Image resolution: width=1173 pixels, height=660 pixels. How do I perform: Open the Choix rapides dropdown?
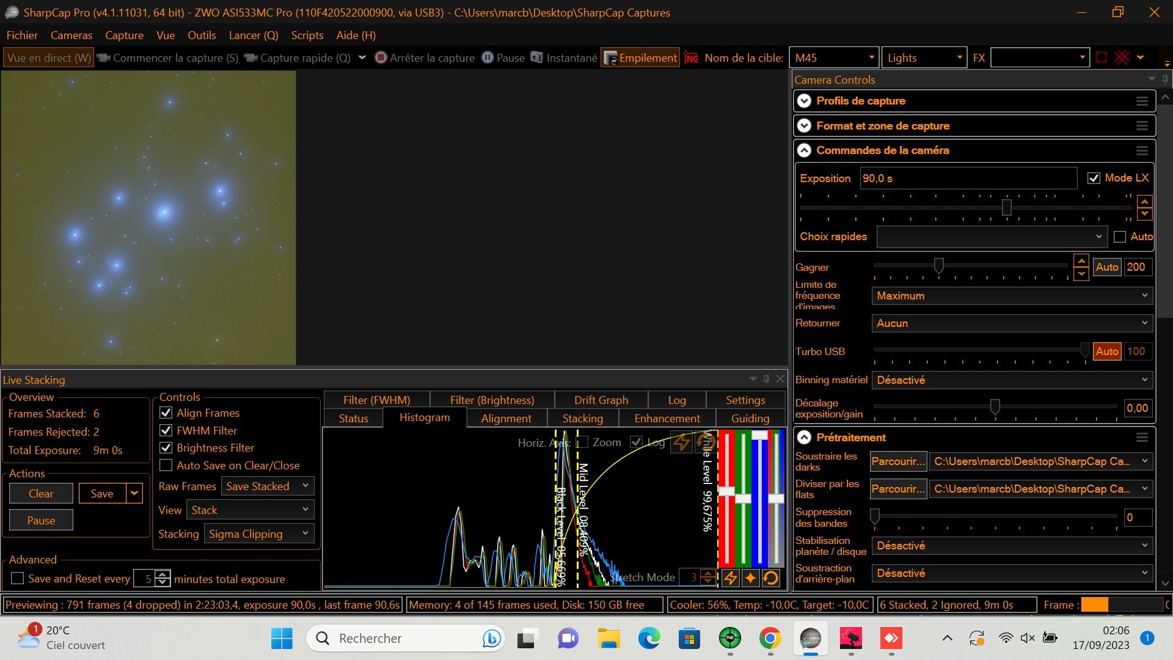pyautogui.click(x=992, y=237)
